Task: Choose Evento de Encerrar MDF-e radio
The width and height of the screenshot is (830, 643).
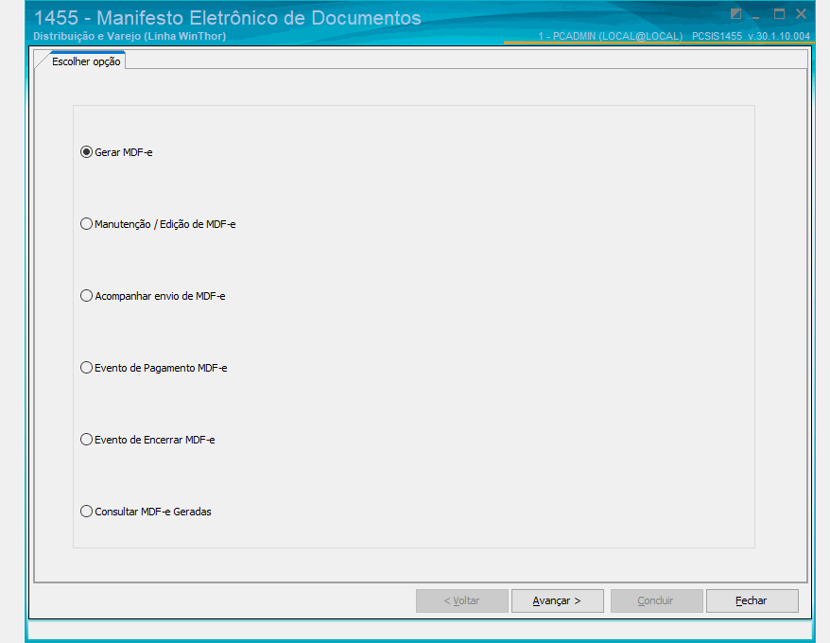Action: pyautogui.click(x=147, y=440)
